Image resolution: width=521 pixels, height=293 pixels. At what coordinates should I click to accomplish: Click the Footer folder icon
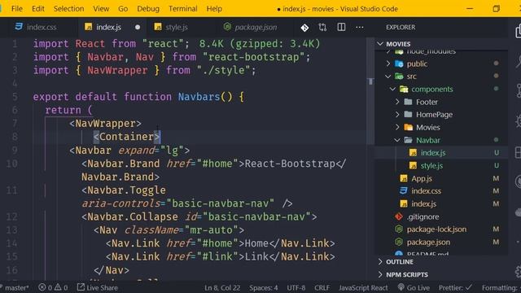click(409, 102)
